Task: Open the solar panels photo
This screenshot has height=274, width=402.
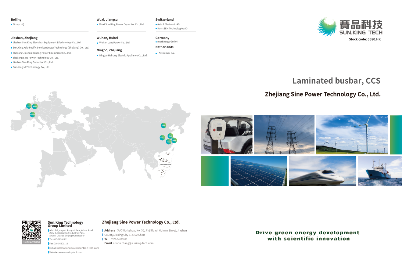Action: point(259,171)
